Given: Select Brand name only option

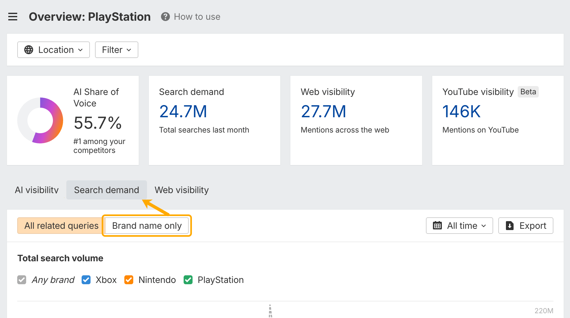Looking at the screenshot, I should (147, 226).
